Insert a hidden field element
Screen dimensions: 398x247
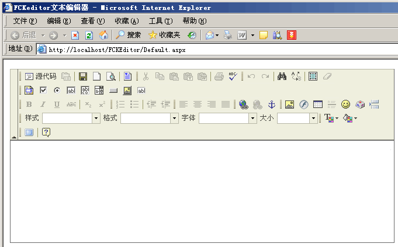(141, 91)
